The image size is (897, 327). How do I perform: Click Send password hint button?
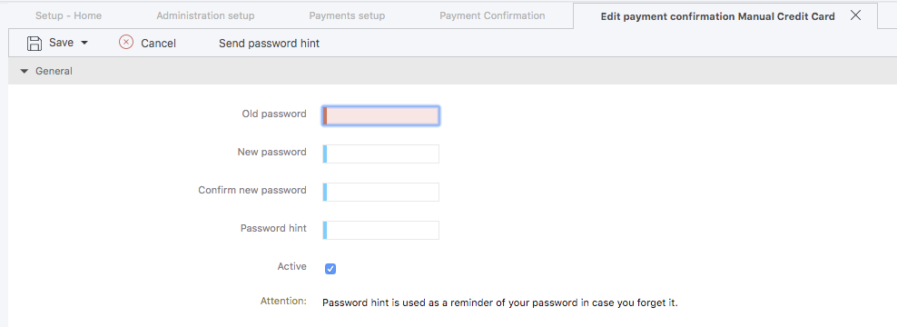269,43
